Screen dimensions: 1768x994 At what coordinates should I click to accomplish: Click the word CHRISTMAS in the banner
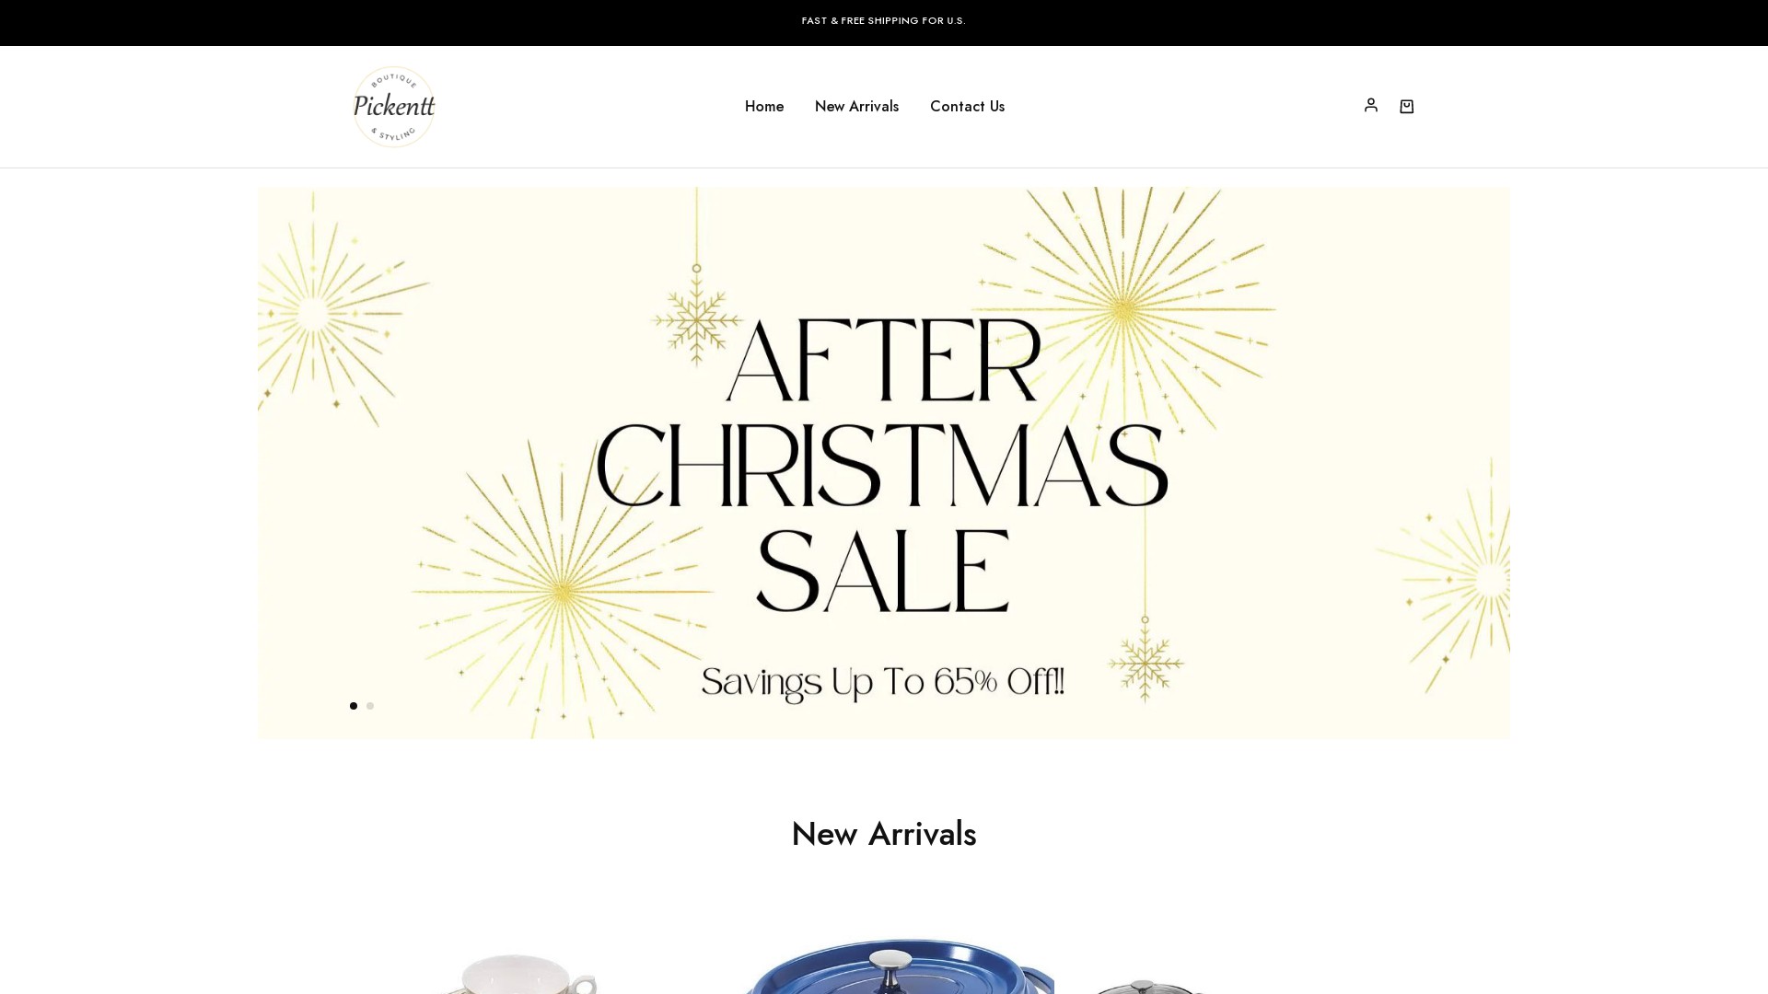click(882, 466)
